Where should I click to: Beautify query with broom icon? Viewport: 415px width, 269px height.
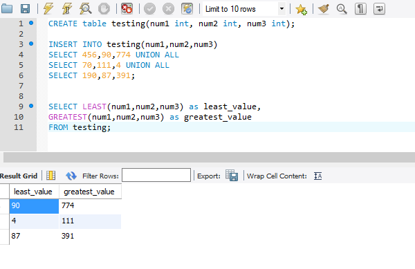point(324,9)
